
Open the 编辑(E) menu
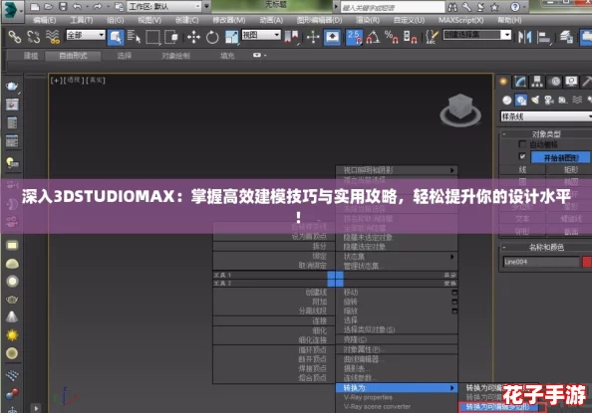pos(45,20)
